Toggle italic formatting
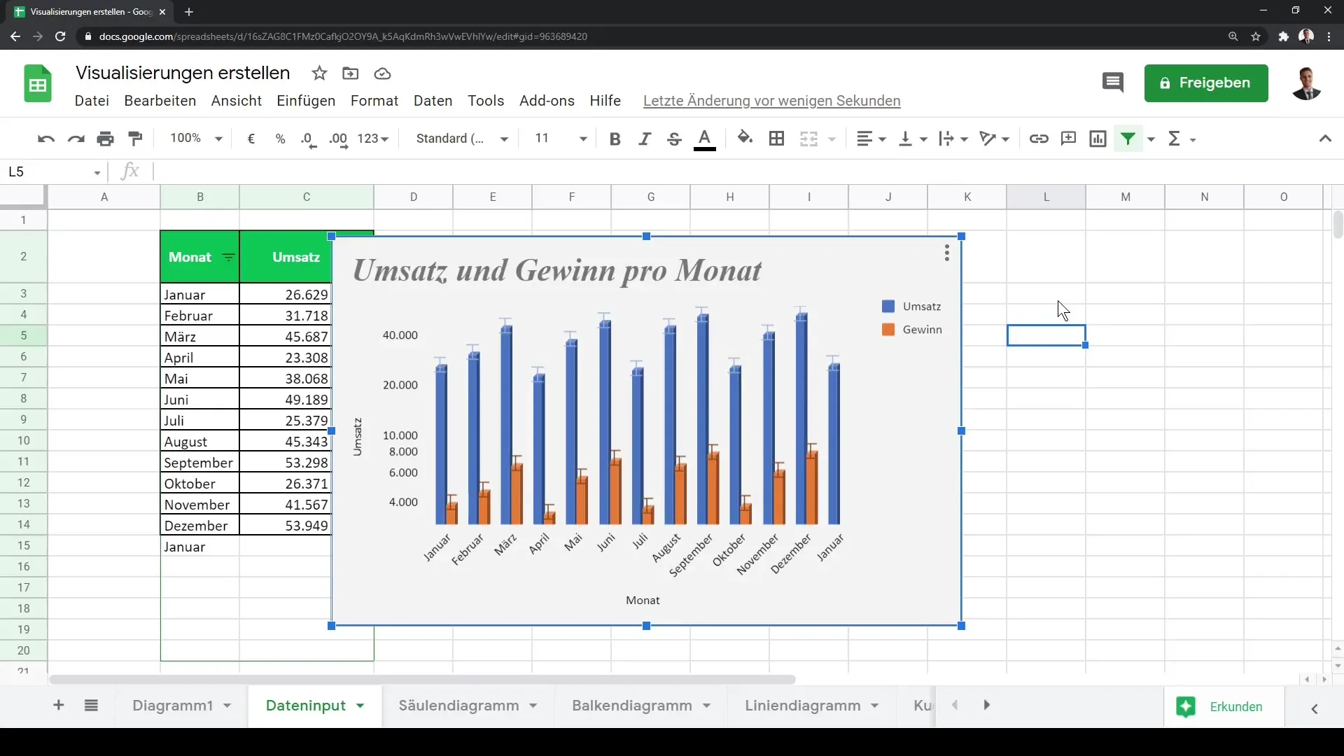 coord(645,139)
